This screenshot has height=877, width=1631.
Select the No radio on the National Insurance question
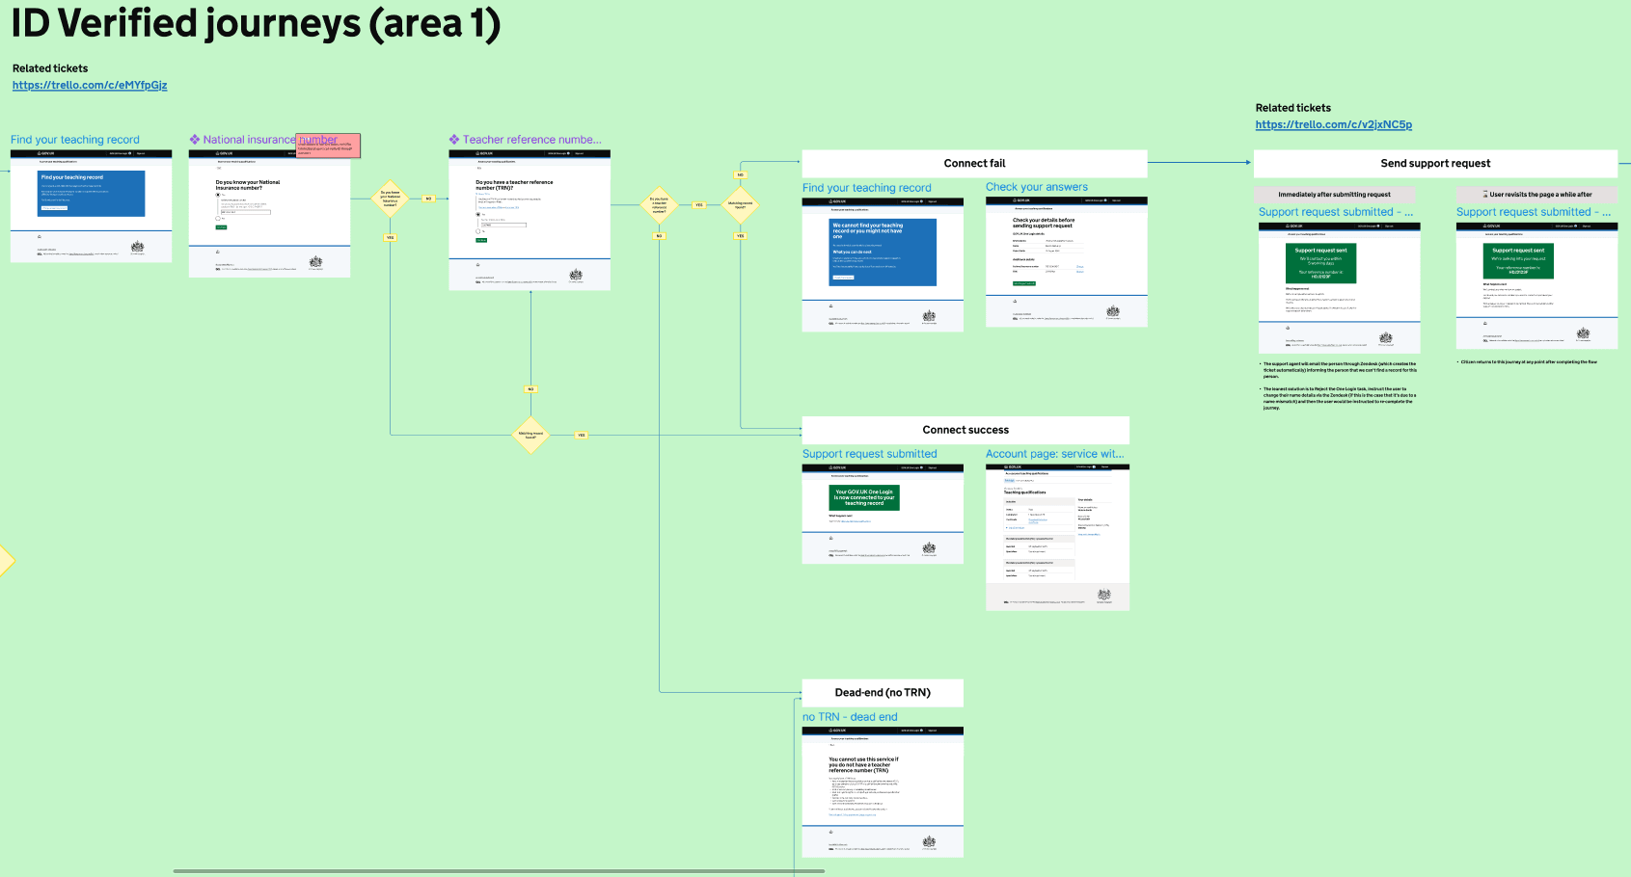point(218,218)
